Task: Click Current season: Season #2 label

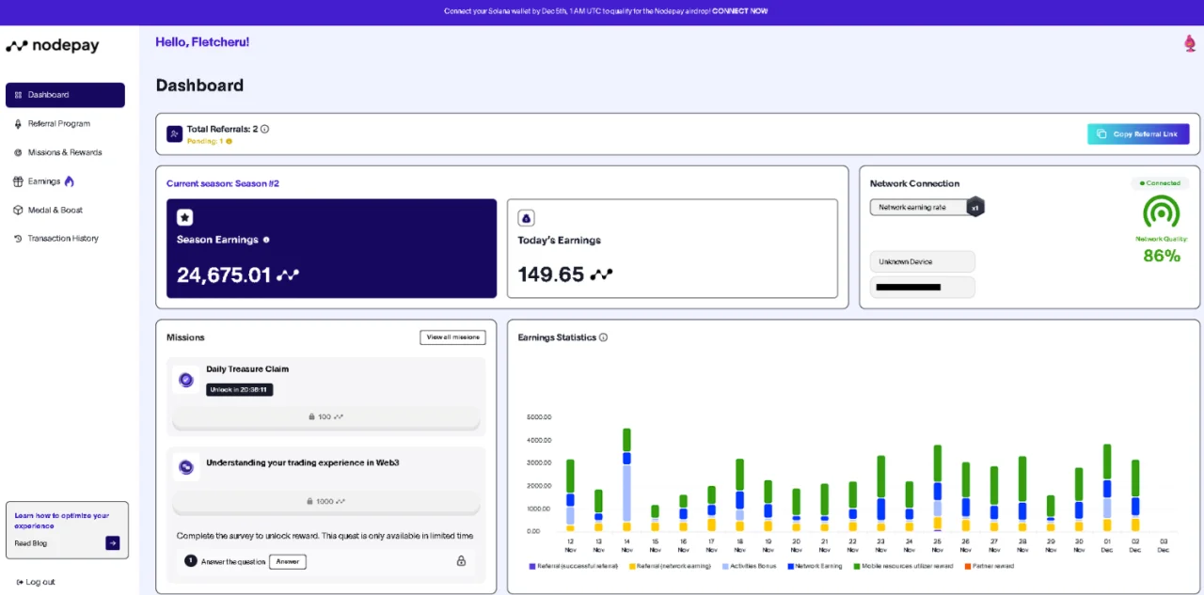Action: click(223, 183)
